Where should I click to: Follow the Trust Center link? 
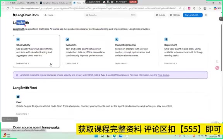coord(163,75)
